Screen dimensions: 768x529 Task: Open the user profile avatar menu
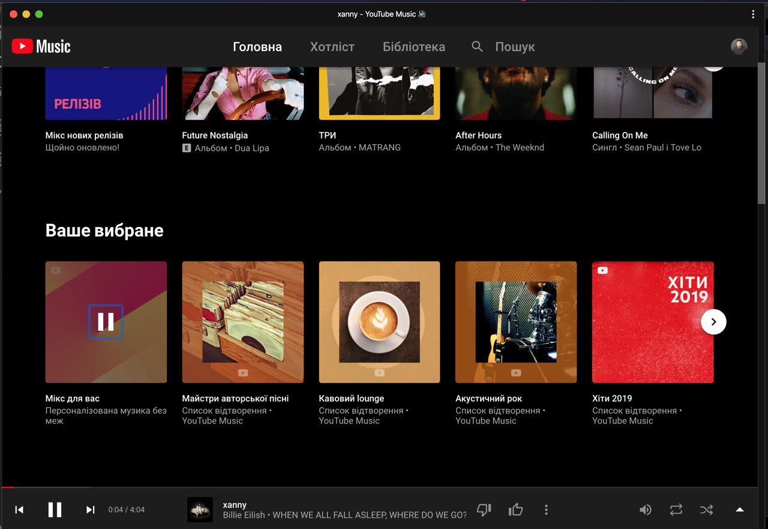(739, 46)
